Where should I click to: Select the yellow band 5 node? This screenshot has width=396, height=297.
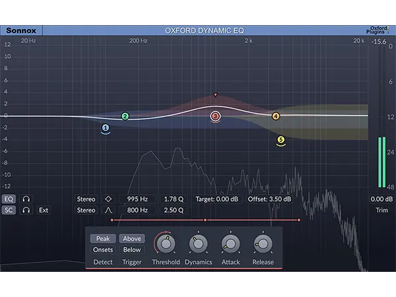pyautogui.click(x=280, y=140)
